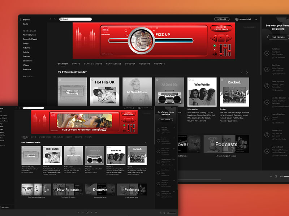This screenshot has width=289, height=216.
Task: Switch to the Charts tab in the larger window
Action: coord(76,64)
